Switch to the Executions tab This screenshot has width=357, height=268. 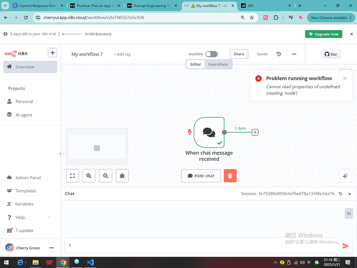point(218,64)
